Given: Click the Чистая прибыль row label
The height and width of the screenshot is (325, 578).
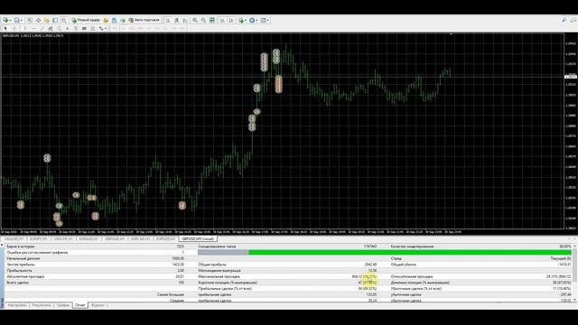Looking at the screenshot, I should pyautogui.click(x=21, y=265).
